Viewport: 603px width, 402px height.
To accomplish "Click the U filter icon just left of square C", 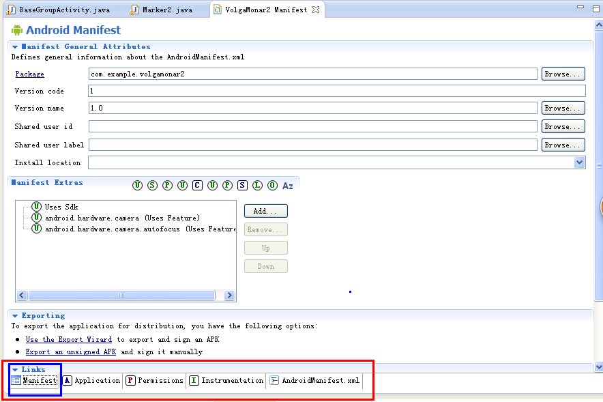I will [x=182, y=186].
